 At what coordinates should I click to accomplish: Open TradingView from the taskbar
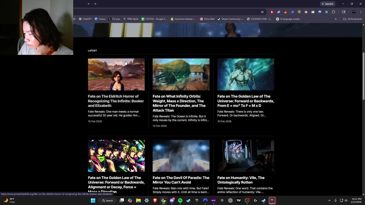click(239, 200)
